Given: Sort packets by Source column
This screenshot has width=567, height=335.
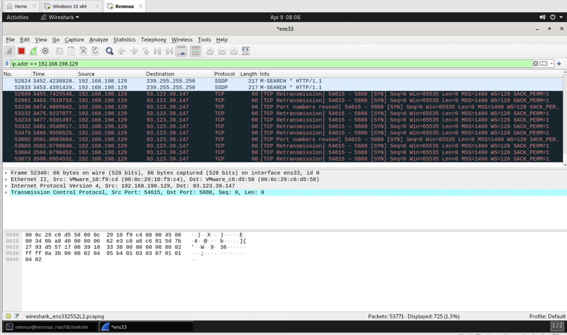Looking at the screenshot, I should point(111,74).
